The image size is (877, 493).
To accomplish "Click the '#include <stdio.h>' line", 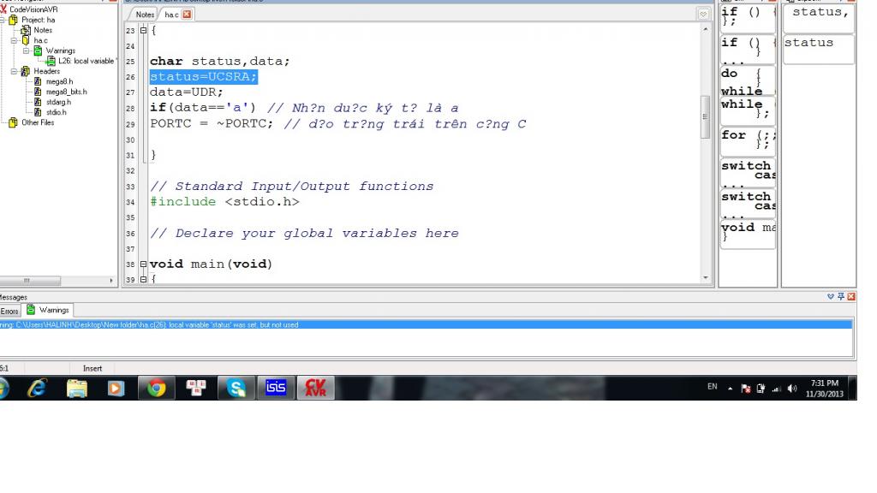I will tap(224, 202).
